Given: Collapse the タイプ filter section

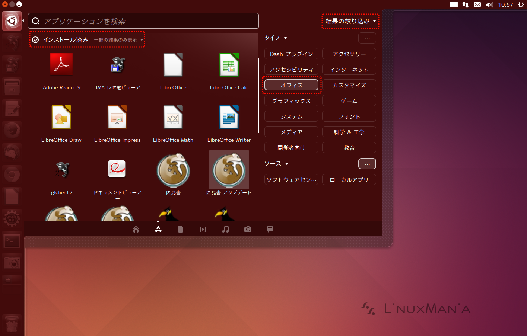Looking at the screenshot, I should tap(276, 38).
